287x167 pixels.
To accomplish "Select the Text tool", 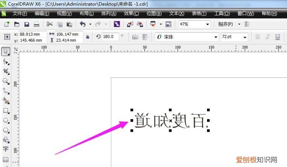I will tap(6, 149).
